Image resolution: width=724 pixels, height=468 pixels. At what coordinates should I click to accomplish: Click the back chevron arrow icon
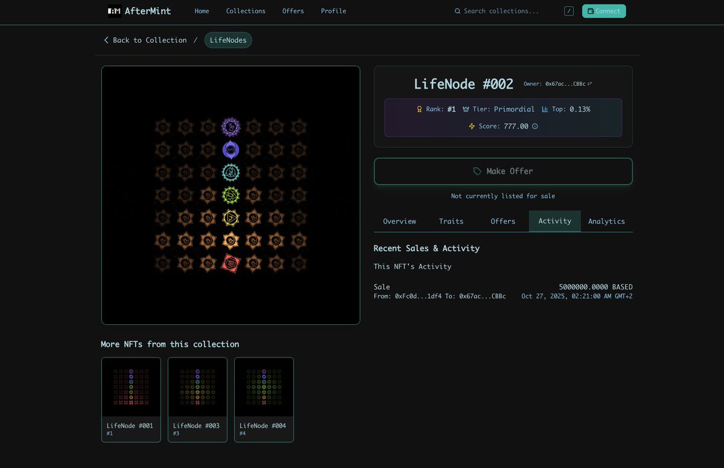click(x=106, y=40)
